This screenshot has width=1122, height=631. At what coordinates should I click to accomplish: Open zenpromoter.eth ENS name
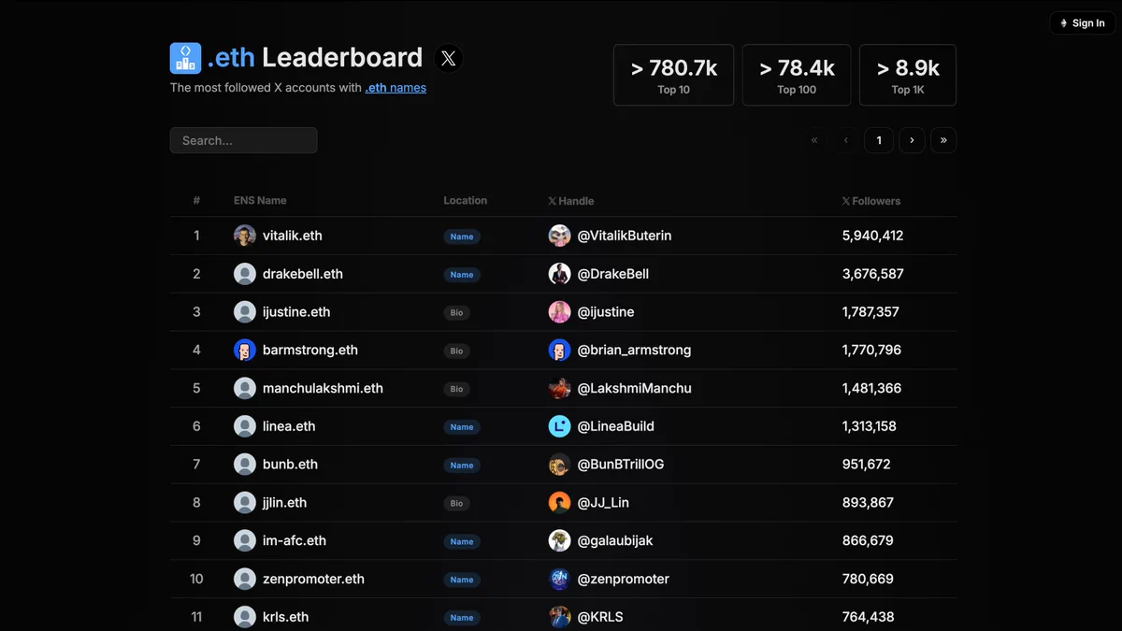pyautogui.click(x=313, y=579)
